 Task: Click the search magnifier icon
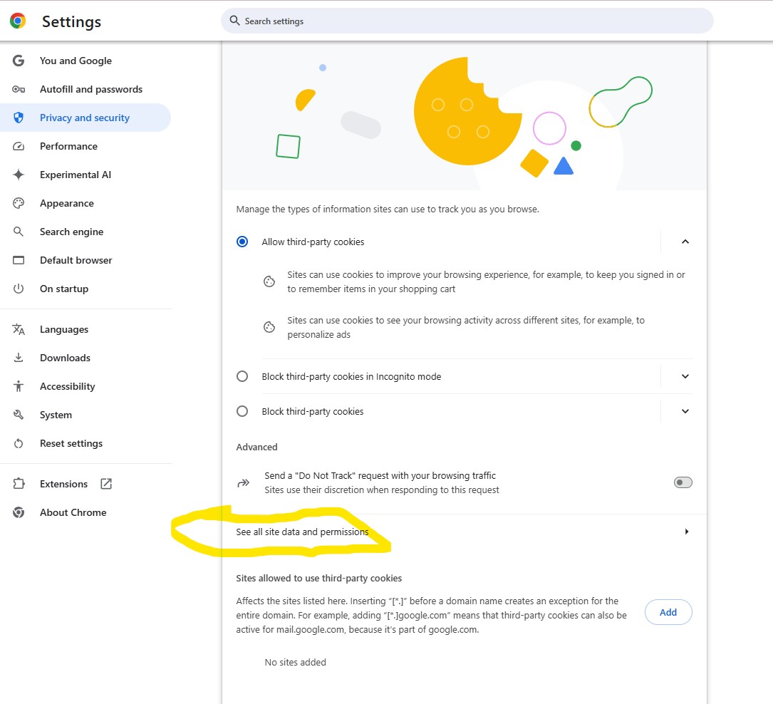tap(234, 21)
